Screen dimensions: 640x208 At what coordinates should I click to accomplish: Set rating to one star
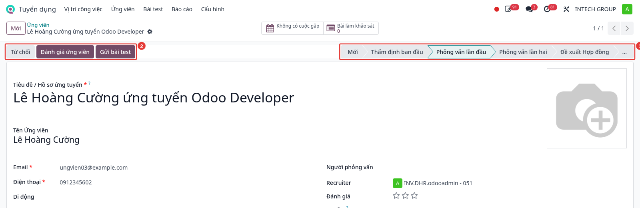click(x=396, y=196)
